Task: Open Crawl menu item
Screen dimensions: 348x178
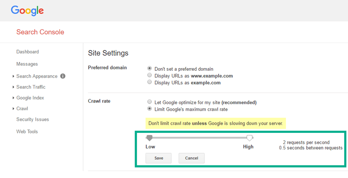Action: 22,109
